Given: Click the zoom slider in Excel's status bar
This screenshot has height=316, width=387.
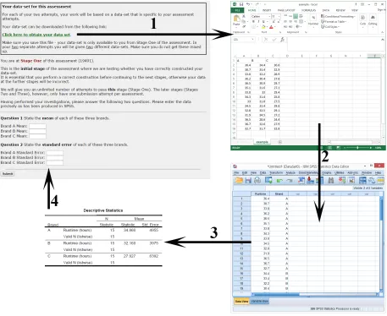Looking at the screenshot, I should pos(357,148).
